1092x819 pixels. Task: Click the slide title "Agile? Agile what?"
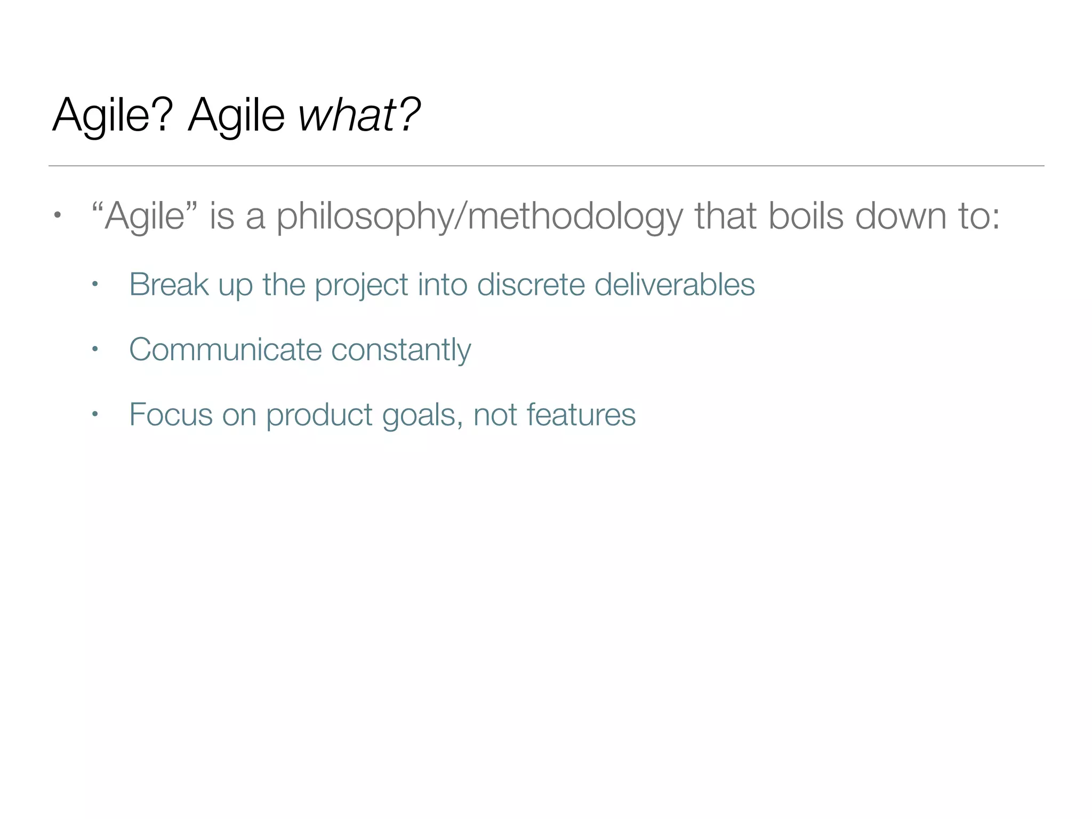[236, 115]
